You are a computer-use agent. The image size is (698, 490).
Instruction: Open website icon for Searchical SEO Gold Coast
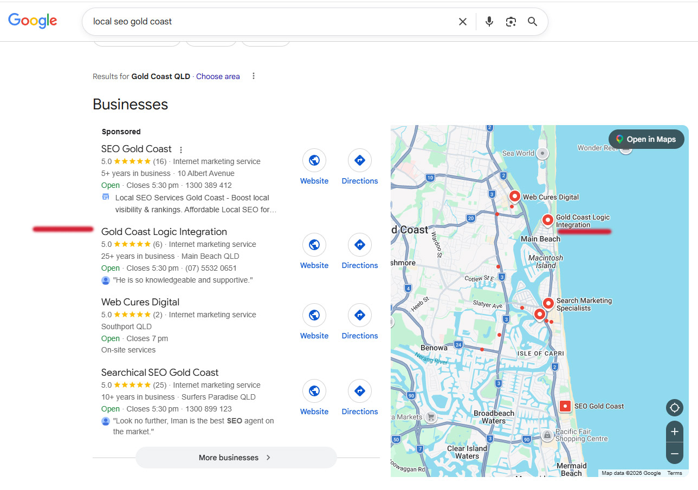click(x=314, y=391)
